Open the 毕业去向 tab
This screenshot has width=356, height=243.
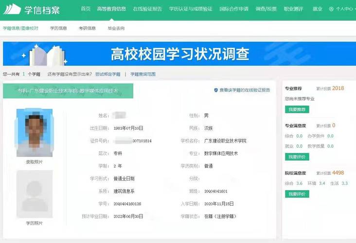(116, 28)
